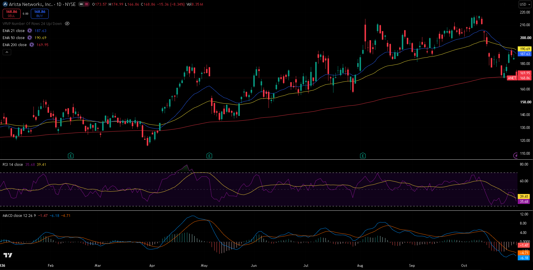The width and height of the screenshot is (533, 270).
Task: Click the Aug label on the time axis
Action: 360,266
